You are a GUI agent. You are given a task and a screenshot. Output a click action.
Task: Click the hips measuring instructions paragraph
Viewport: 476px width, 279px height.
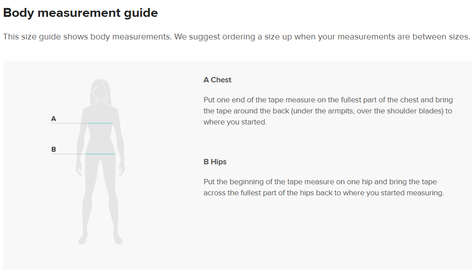323,187
